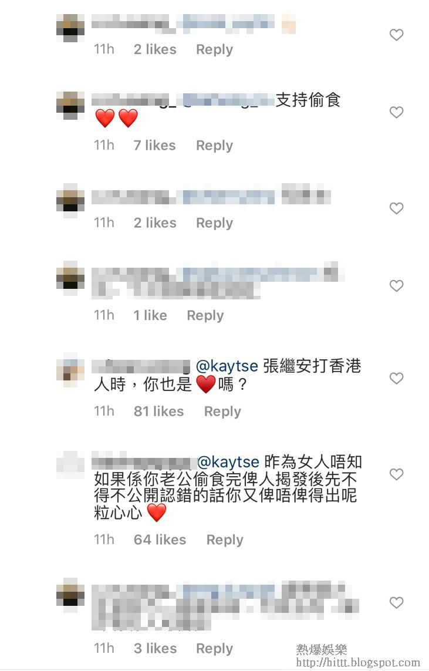This screenshot has width=429, height=671.
Task: Like the 昨為女人唔知 comment via heart
Action: [397, 474]
